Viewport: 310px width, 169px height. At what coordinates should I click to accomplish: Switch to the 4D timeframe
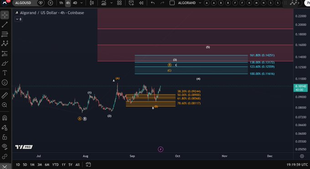pos(75,3)
